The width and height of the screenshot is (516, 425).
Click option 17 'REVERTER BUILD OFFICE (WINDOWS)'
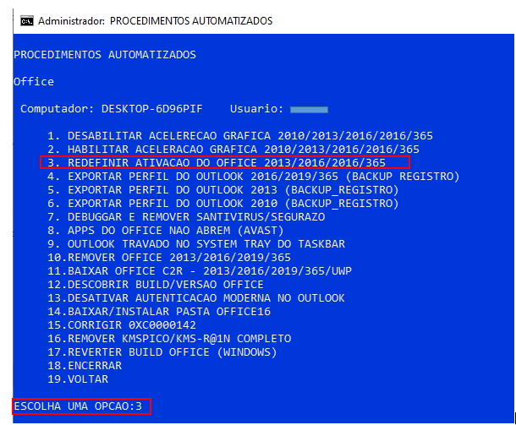(162, 352)
